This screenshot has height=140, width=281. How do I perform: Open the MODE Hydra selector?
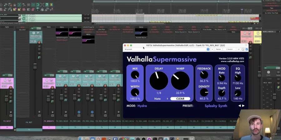coord(142,106)
